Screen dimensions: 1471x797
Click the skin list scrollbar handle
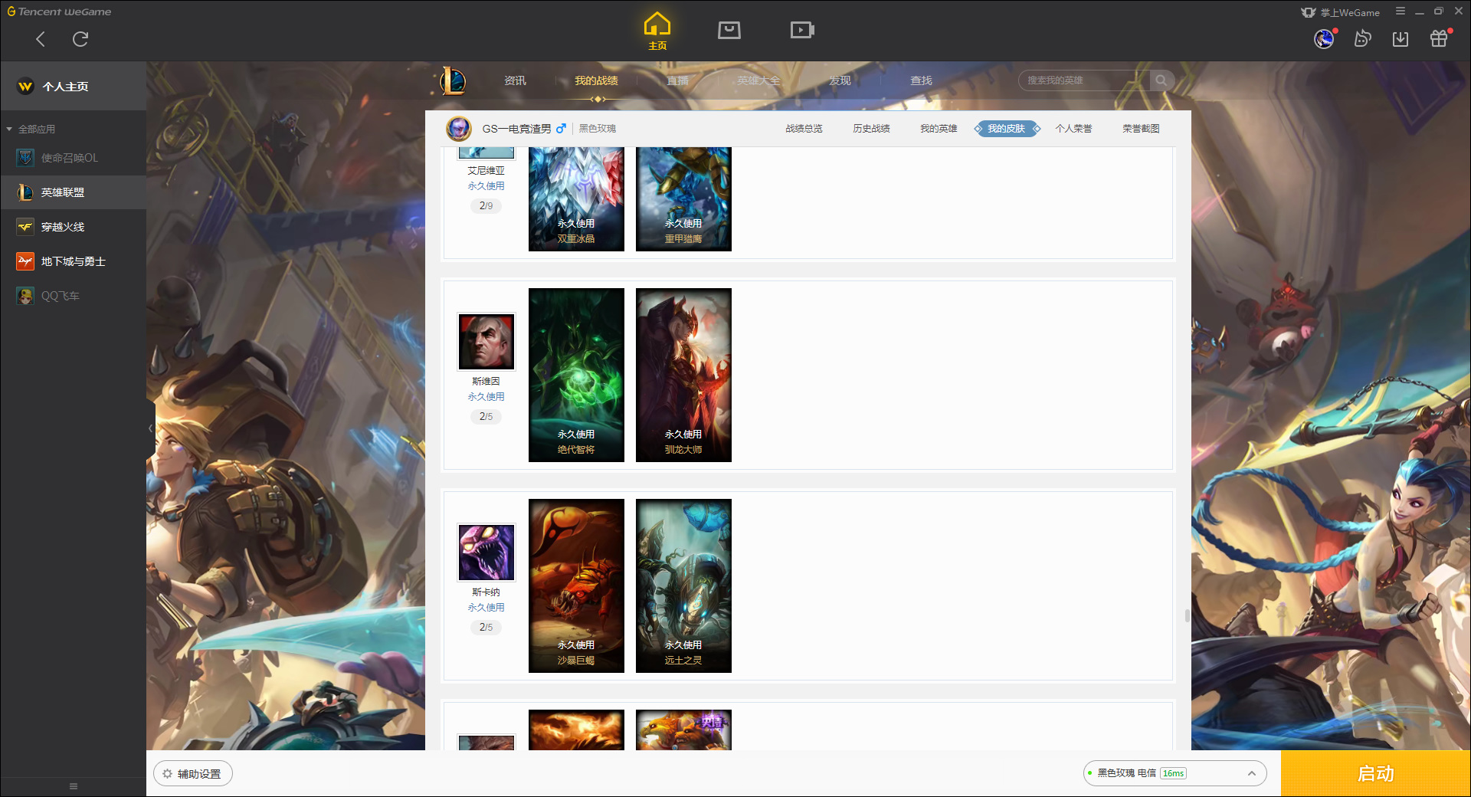1187,616
